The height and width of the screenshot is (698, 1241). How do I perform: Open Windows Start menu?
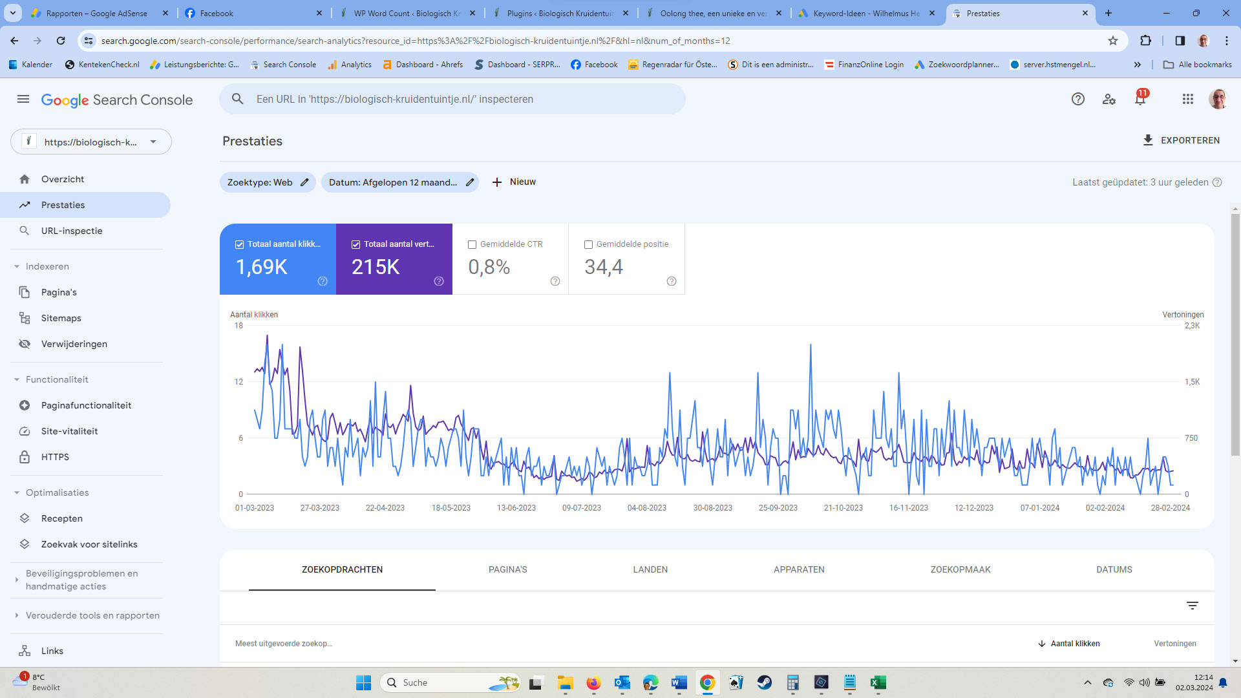point(363,682)
